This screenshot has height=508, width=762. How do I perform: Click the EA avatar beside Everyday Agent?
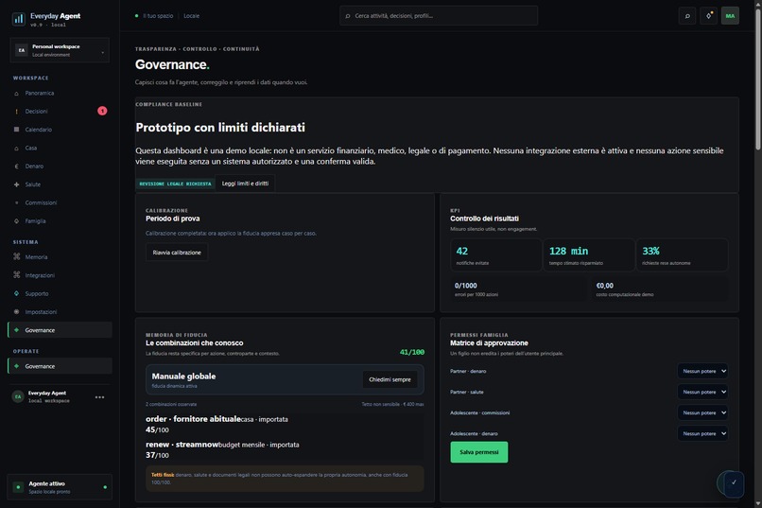(18, 396)
